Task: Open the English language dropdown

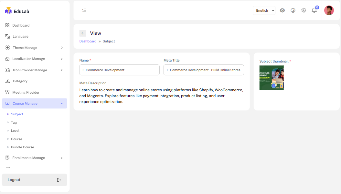Action: click(264, 10)
